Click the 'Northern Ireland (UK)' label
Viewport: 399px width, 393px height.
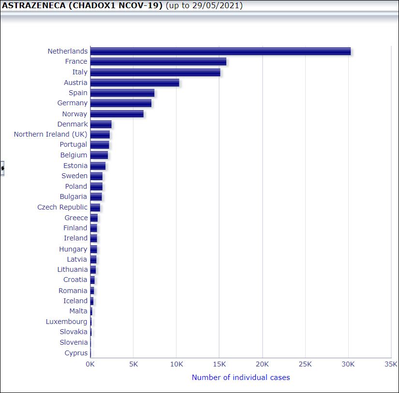50,134
